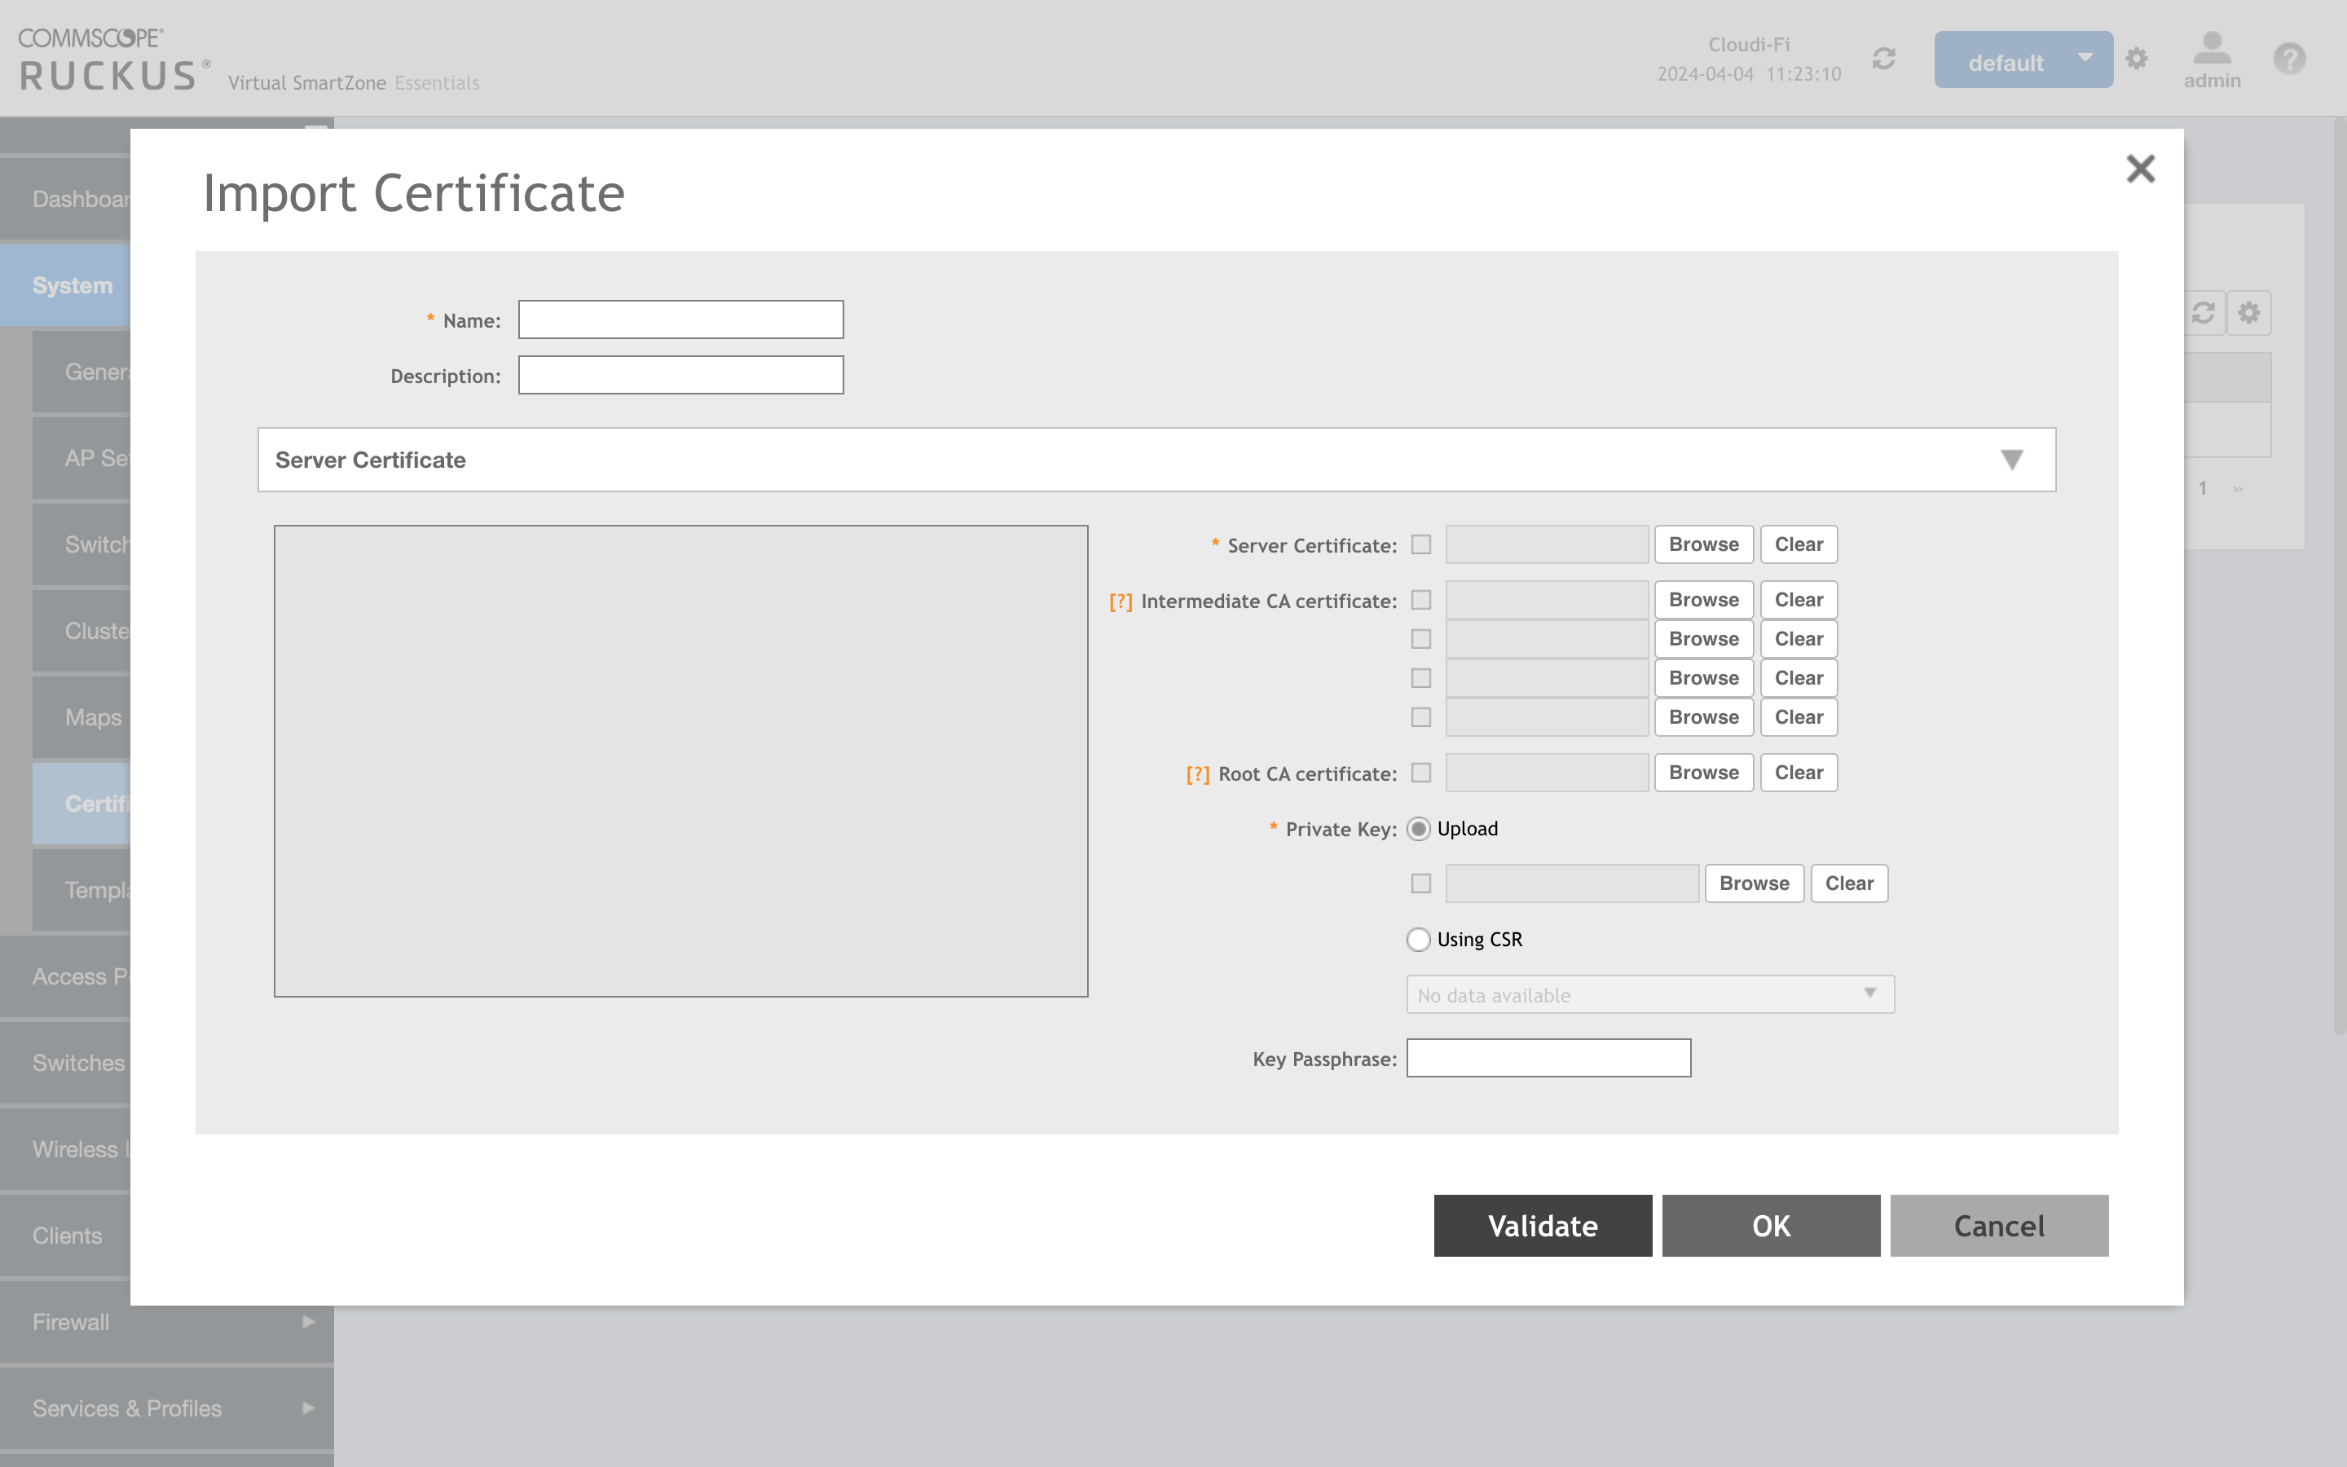
Task: Refresh the session using the top bar refresh icon
Action: click(1882, 58)
